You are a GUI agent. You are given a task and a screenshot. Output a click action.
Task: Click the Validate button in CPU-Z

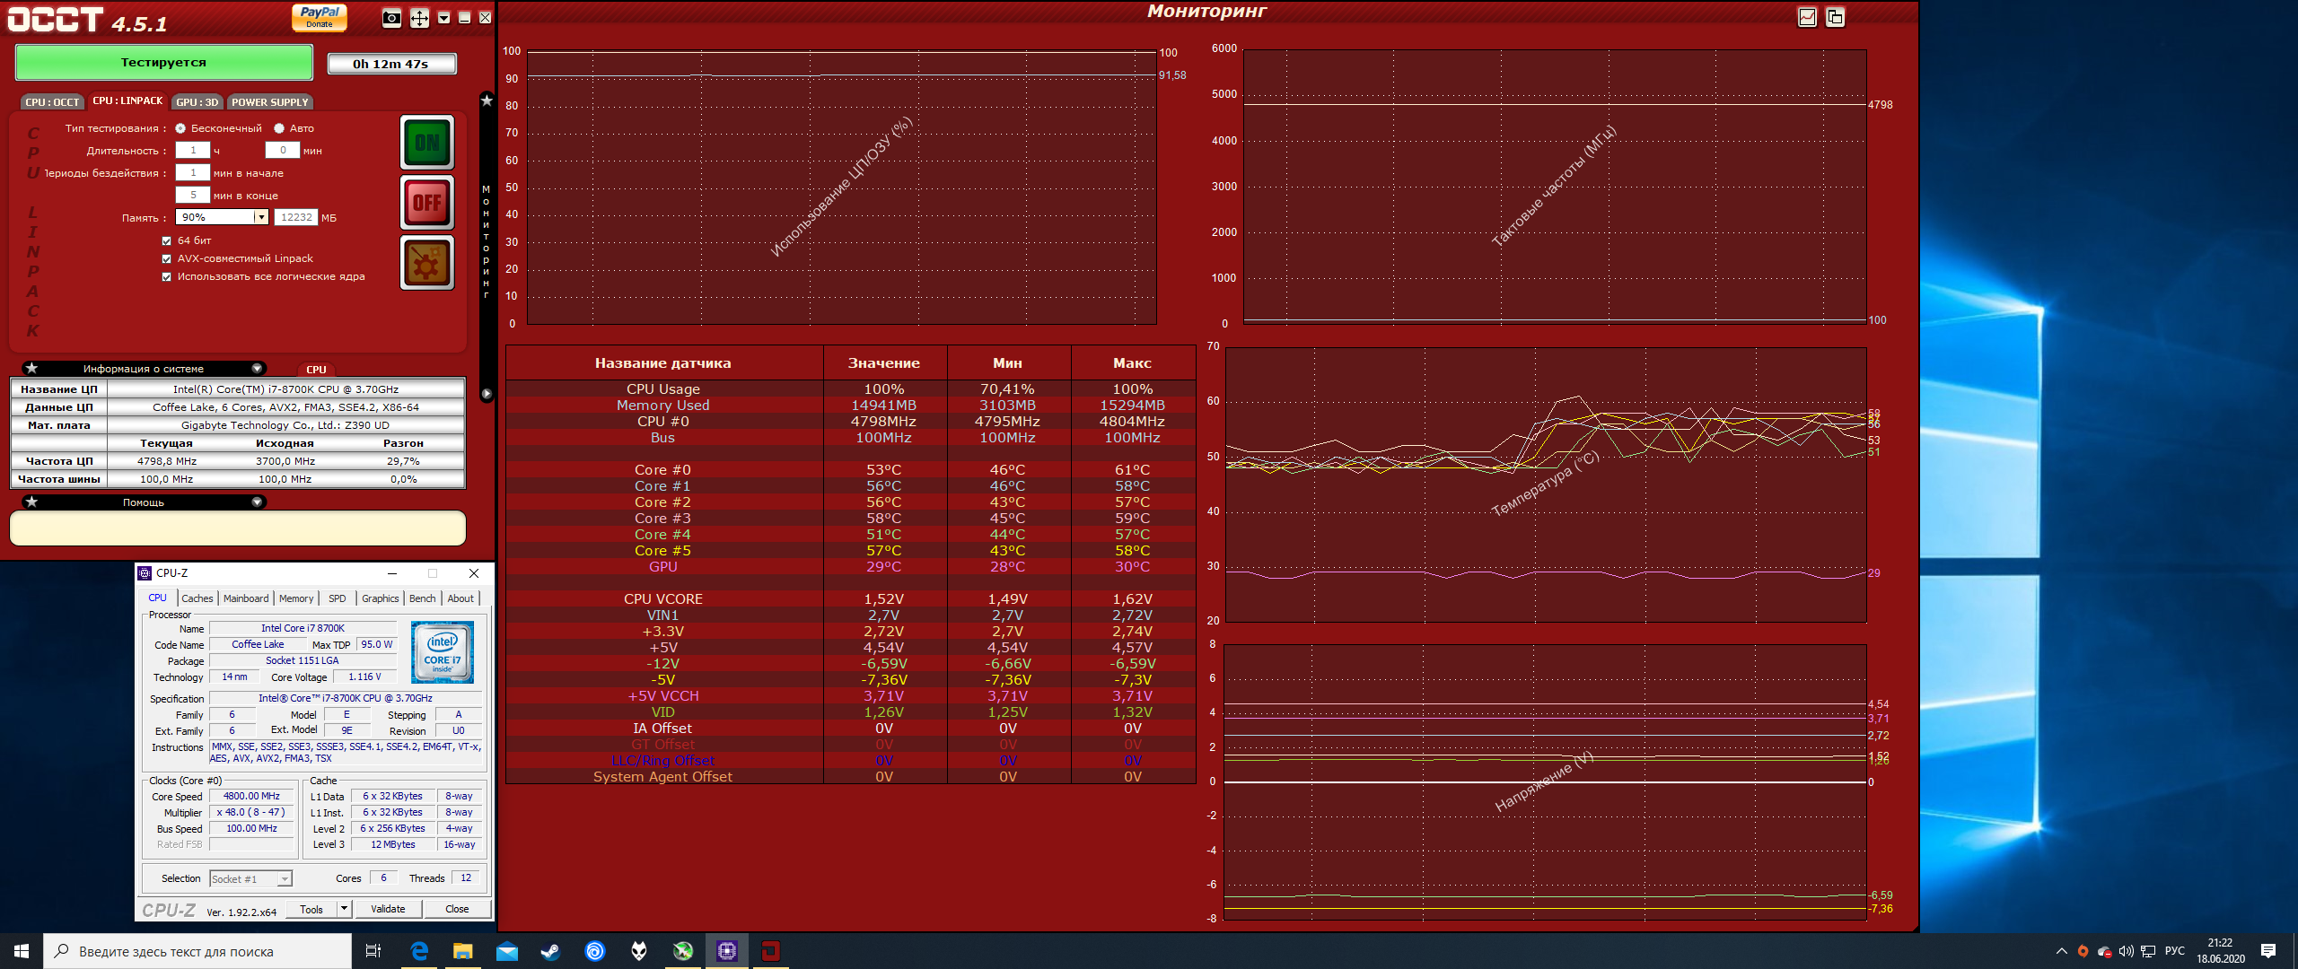[x=388, y=909]
